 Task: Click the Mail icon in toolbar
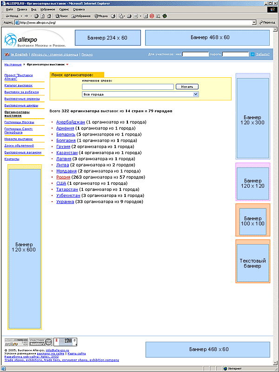tap(121, 16)
